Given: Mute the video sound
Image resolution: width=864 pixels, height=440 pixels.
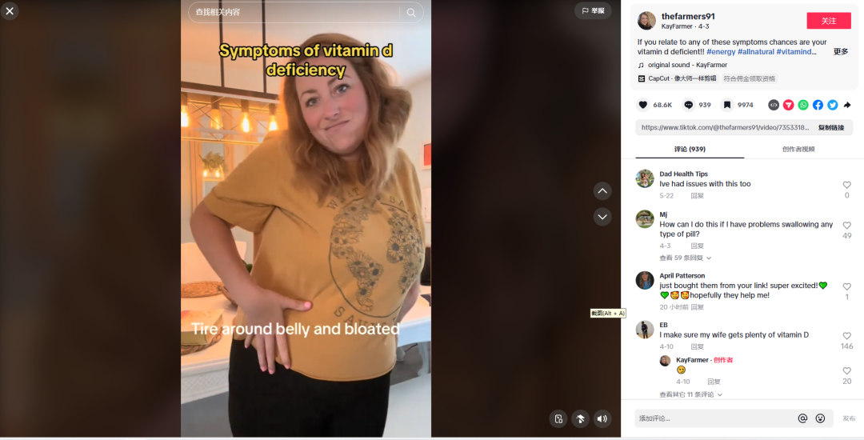Looking at the screenshot, I should click(x=602, y=418).
